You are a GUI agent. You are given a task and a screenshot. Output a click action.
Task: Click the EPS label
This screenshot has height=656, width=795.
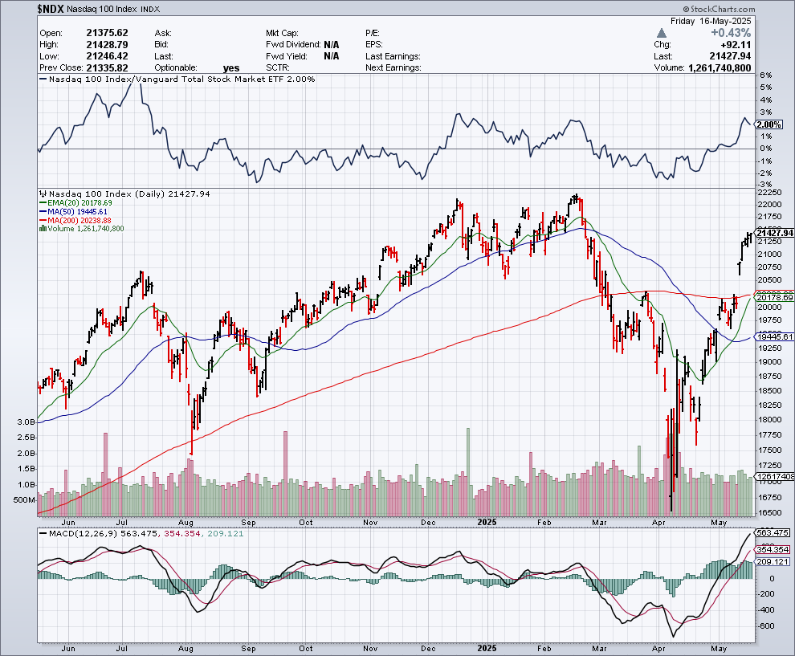coord(374,45)
